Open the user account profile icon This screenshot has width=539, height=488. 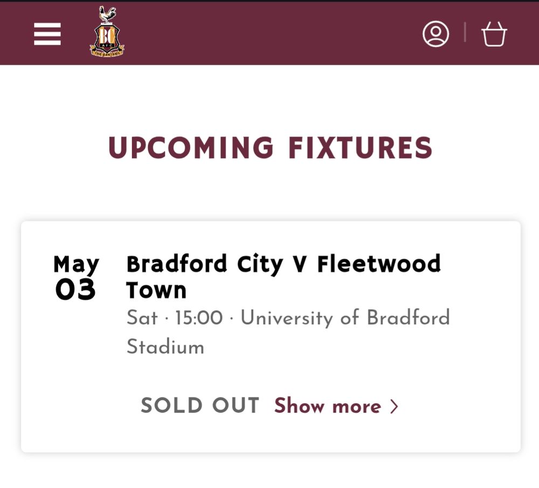click(x=436, y=34)
